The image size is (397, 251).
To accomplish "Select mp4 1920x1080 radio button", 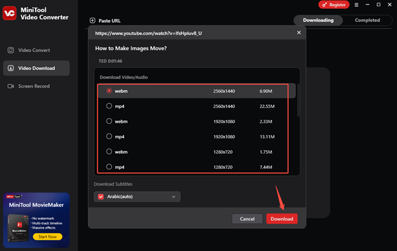I will [109, 136].
